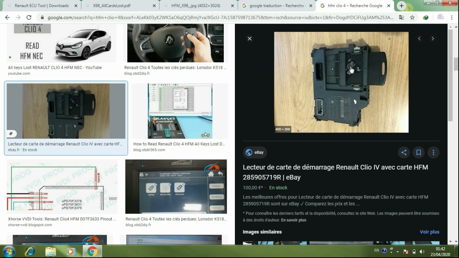This screenshot has width=459, height=258.
Task: Close the image preview panel
Action: [250, 39]
